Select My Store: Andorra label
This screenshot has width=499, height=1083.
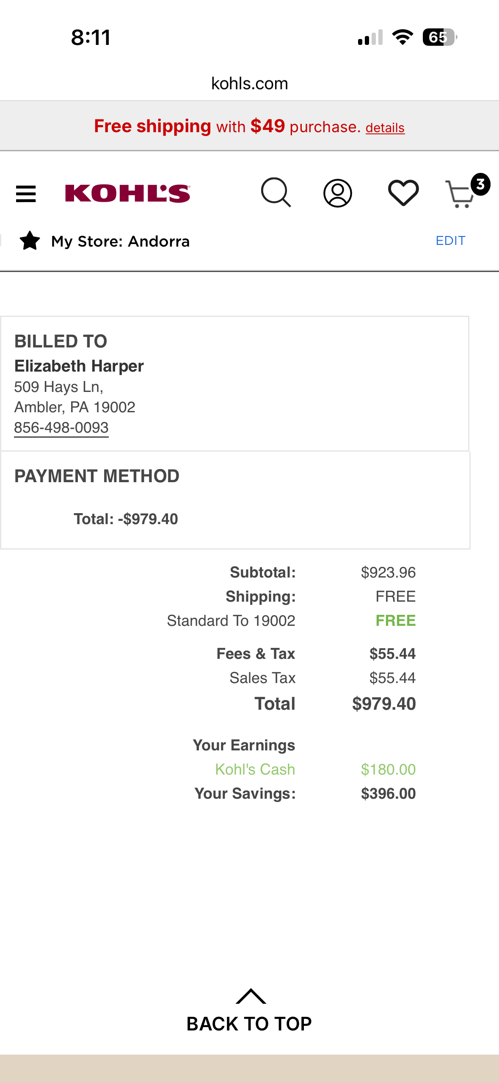(x=120, y=241)
